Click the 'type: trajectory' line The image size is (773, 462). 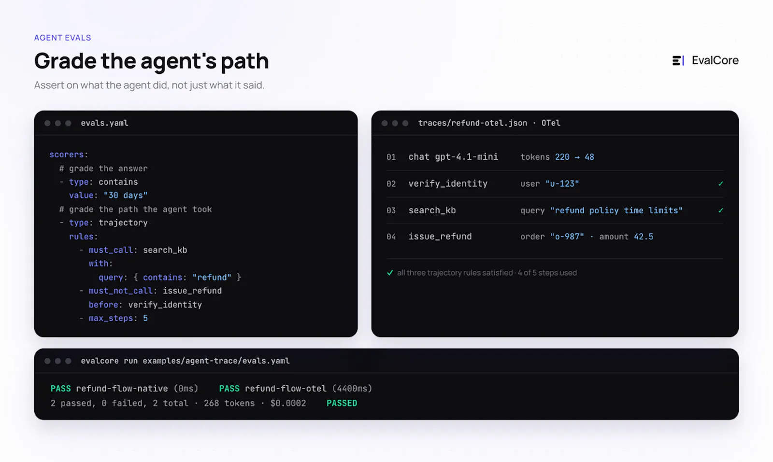(x=103, y=223)
